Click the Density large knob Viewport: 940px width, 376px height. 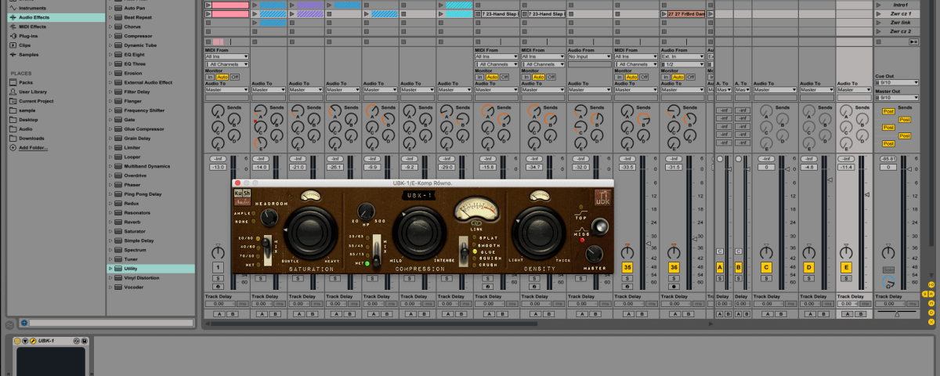point(540,233)
